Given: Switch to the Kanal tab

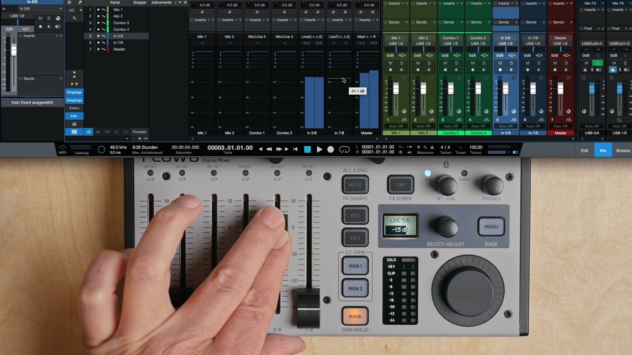Looking at the screenshot, I should tap(115, 2).
